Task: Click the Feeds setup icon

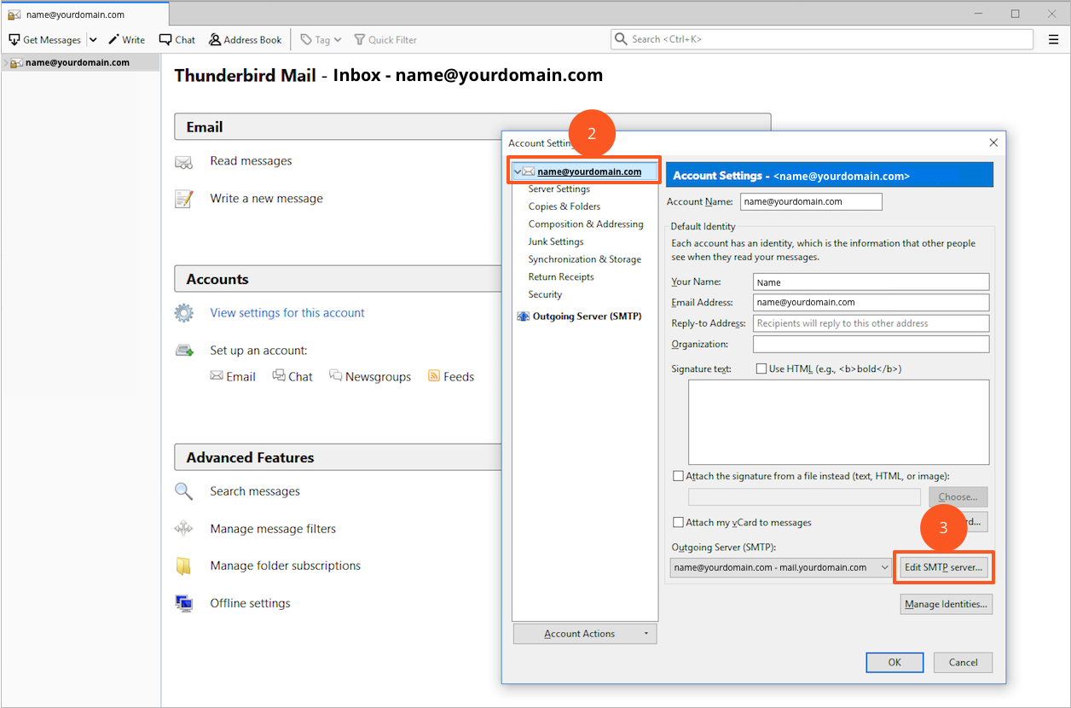Action: pos(434,376)
